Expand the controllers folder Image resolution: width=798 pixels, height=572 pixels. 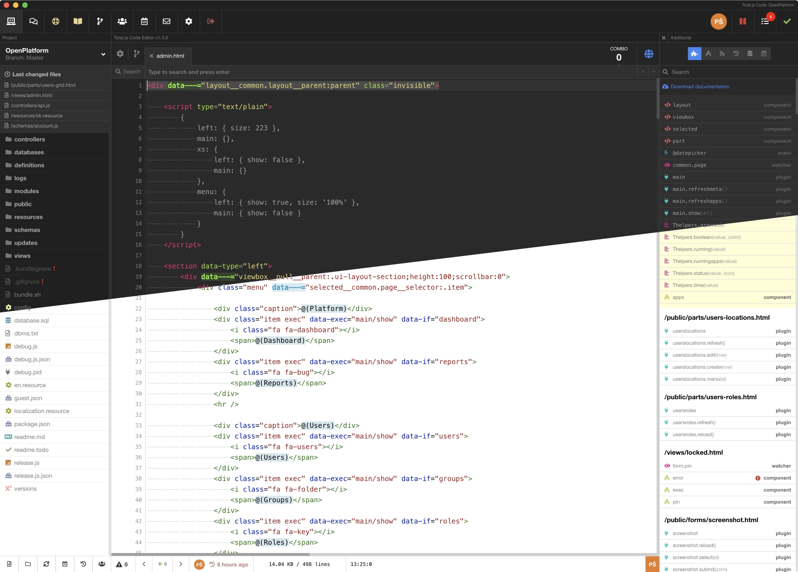[55, 140]
